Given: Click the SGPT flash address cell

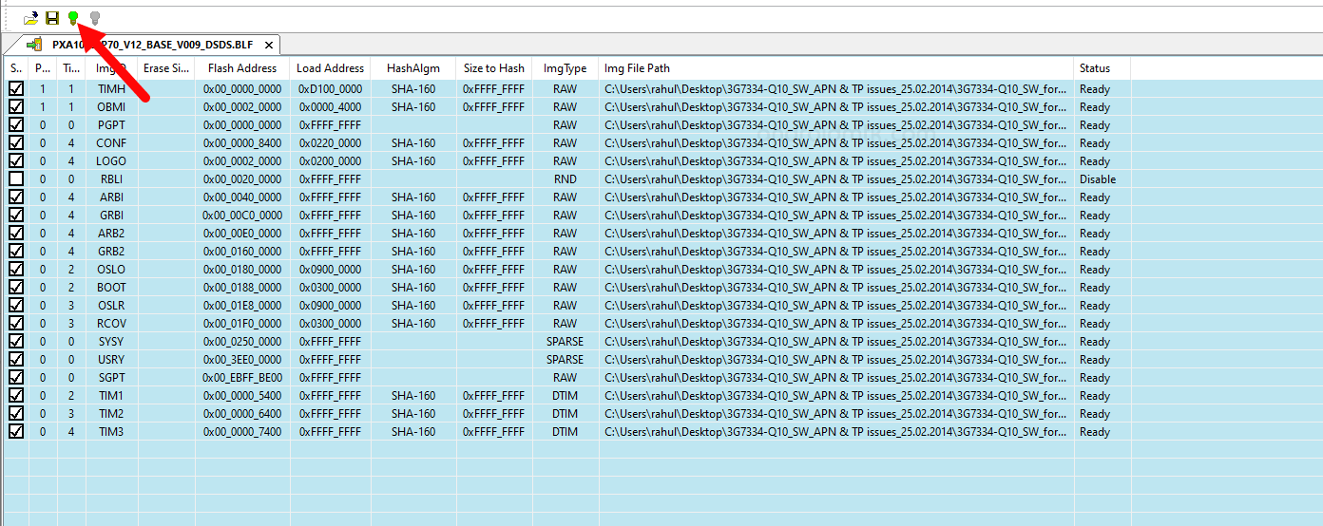Looking at the screenshot, I should click(x=241, y=378).
